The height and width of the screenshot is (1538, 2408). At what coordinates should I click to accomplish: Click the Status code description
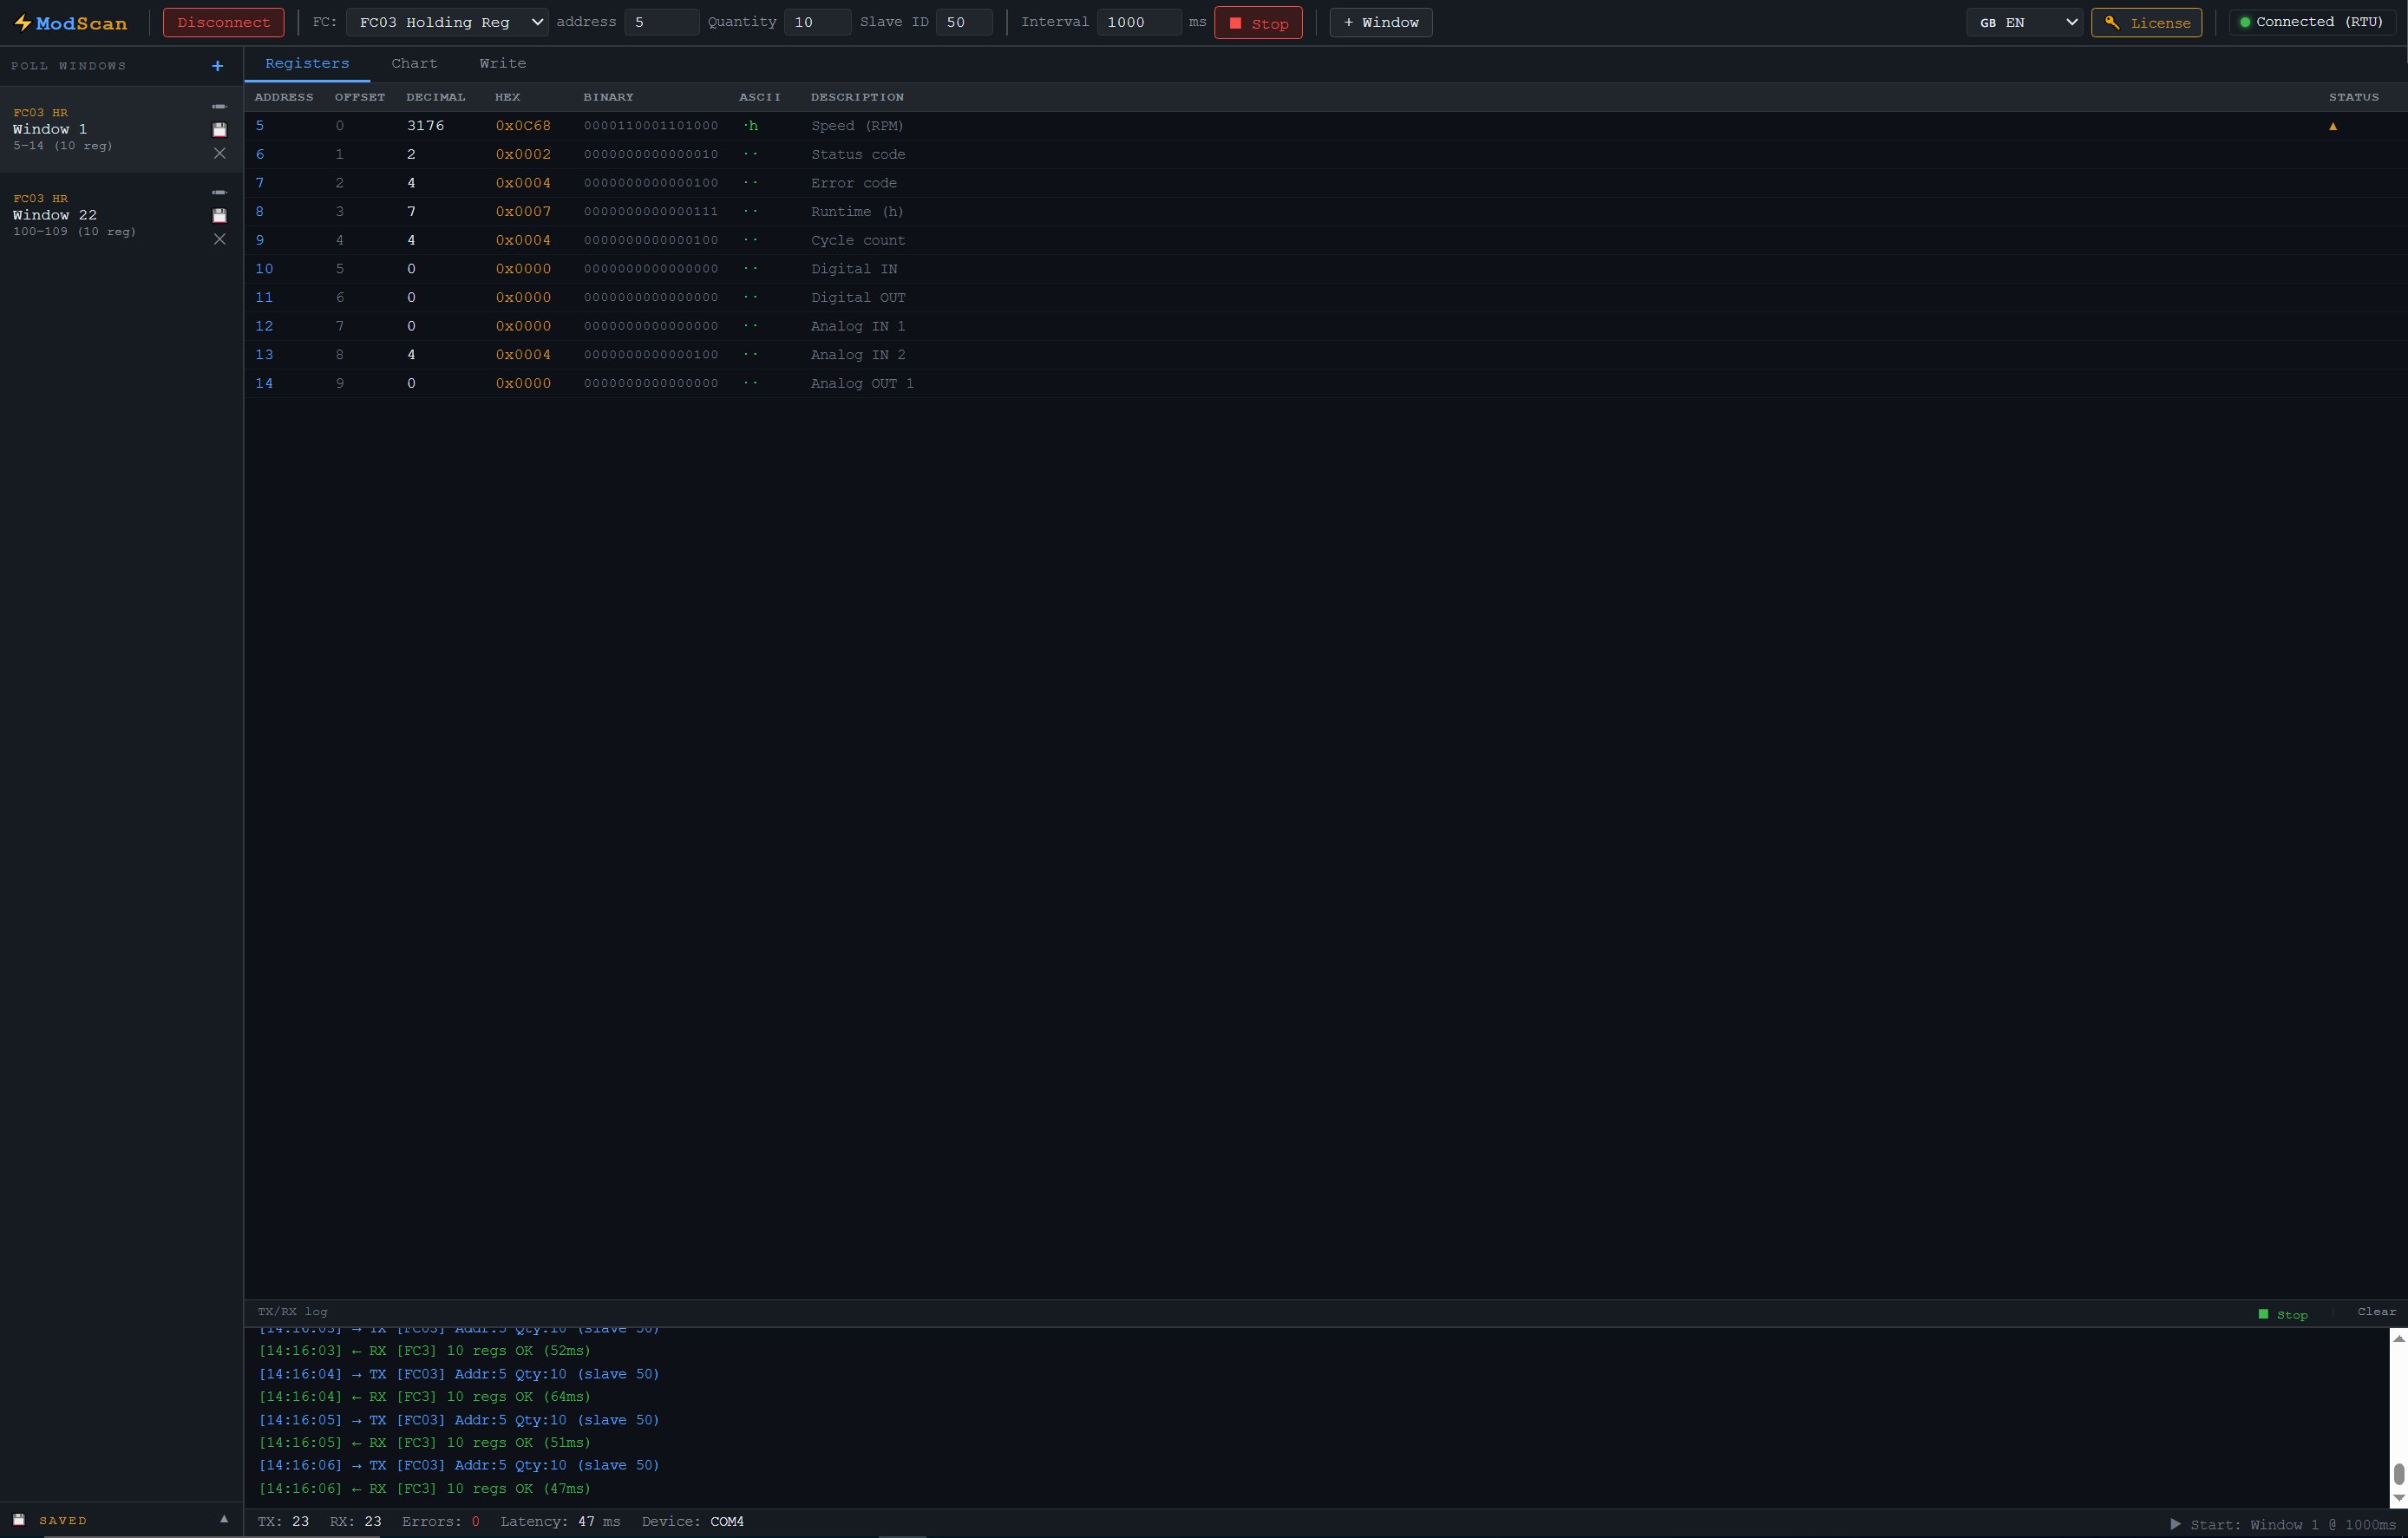858,155
